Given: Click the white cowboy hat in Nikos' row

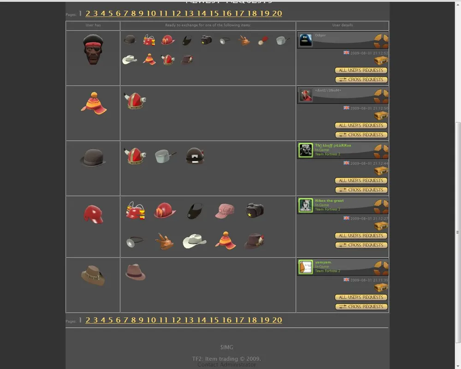Looking at the screenshot, I should 195,241.
